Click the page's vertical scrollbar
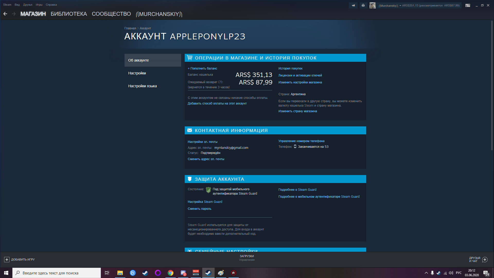The height and width of the screenshot is (278, 494). point(492,85)
